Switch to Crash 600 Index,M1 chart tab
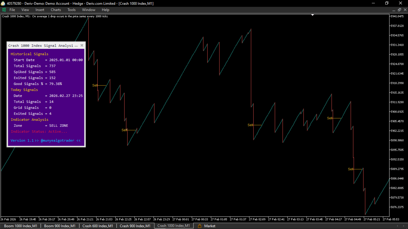 (98, 226)
